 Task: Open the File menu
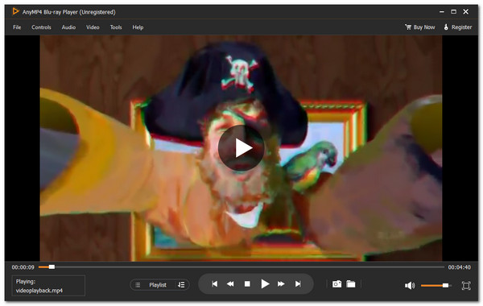17,27
